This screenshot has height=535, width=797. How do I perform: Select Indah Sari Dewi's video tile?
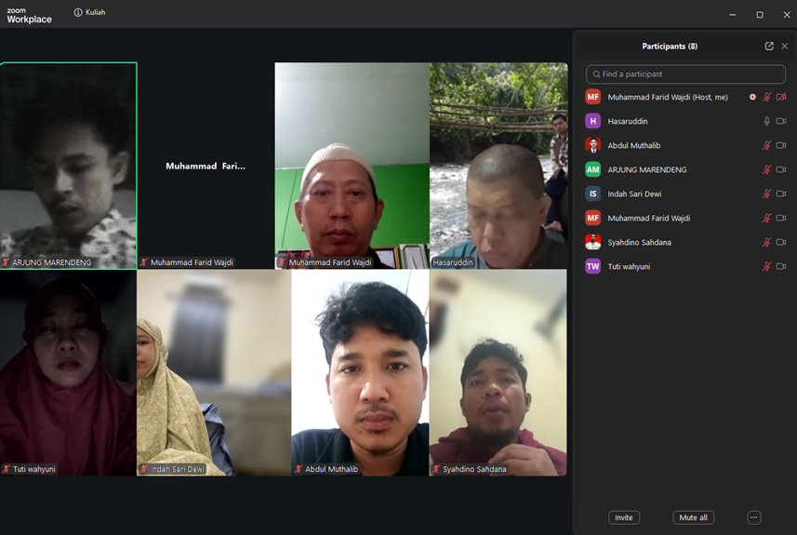click(214, 373)
